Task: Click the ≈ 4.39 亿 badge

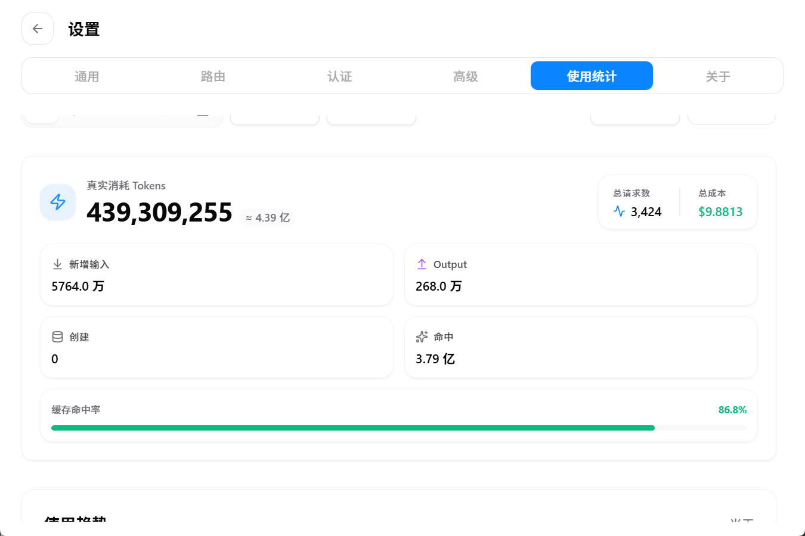Action: pyautogui.click(x=267, y=218)
